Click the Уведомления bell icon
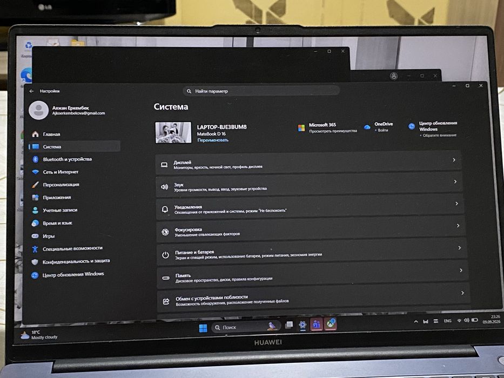The image size is (504, 378). click(x=165, y=210)
